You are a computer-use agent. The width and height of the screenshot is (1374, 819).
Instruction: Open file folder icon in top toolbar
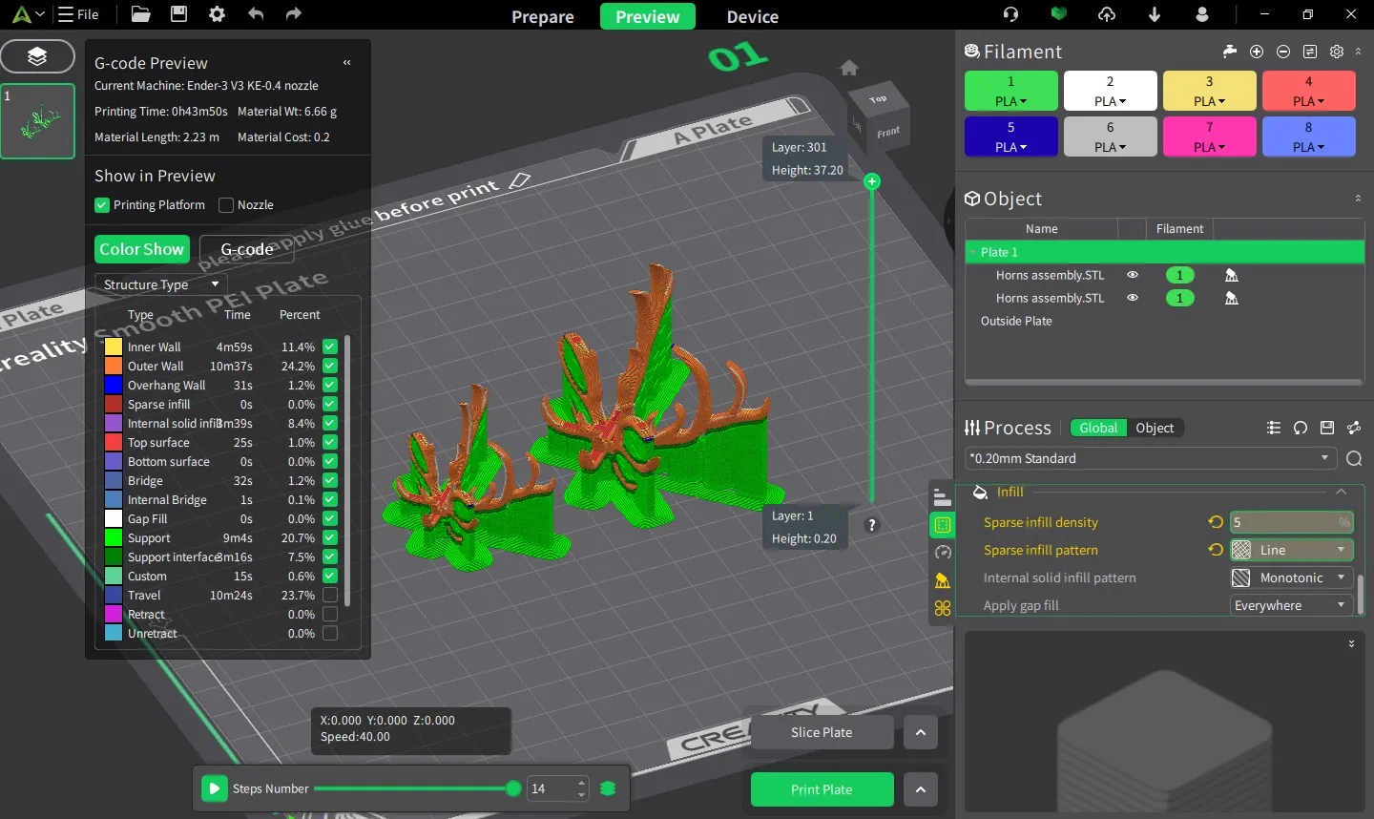click(x=140, y=14)
